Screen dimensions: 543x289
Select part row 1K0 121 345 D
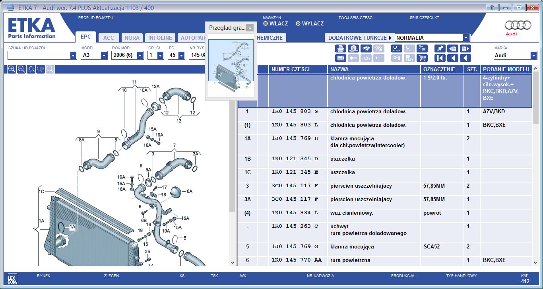385,162
